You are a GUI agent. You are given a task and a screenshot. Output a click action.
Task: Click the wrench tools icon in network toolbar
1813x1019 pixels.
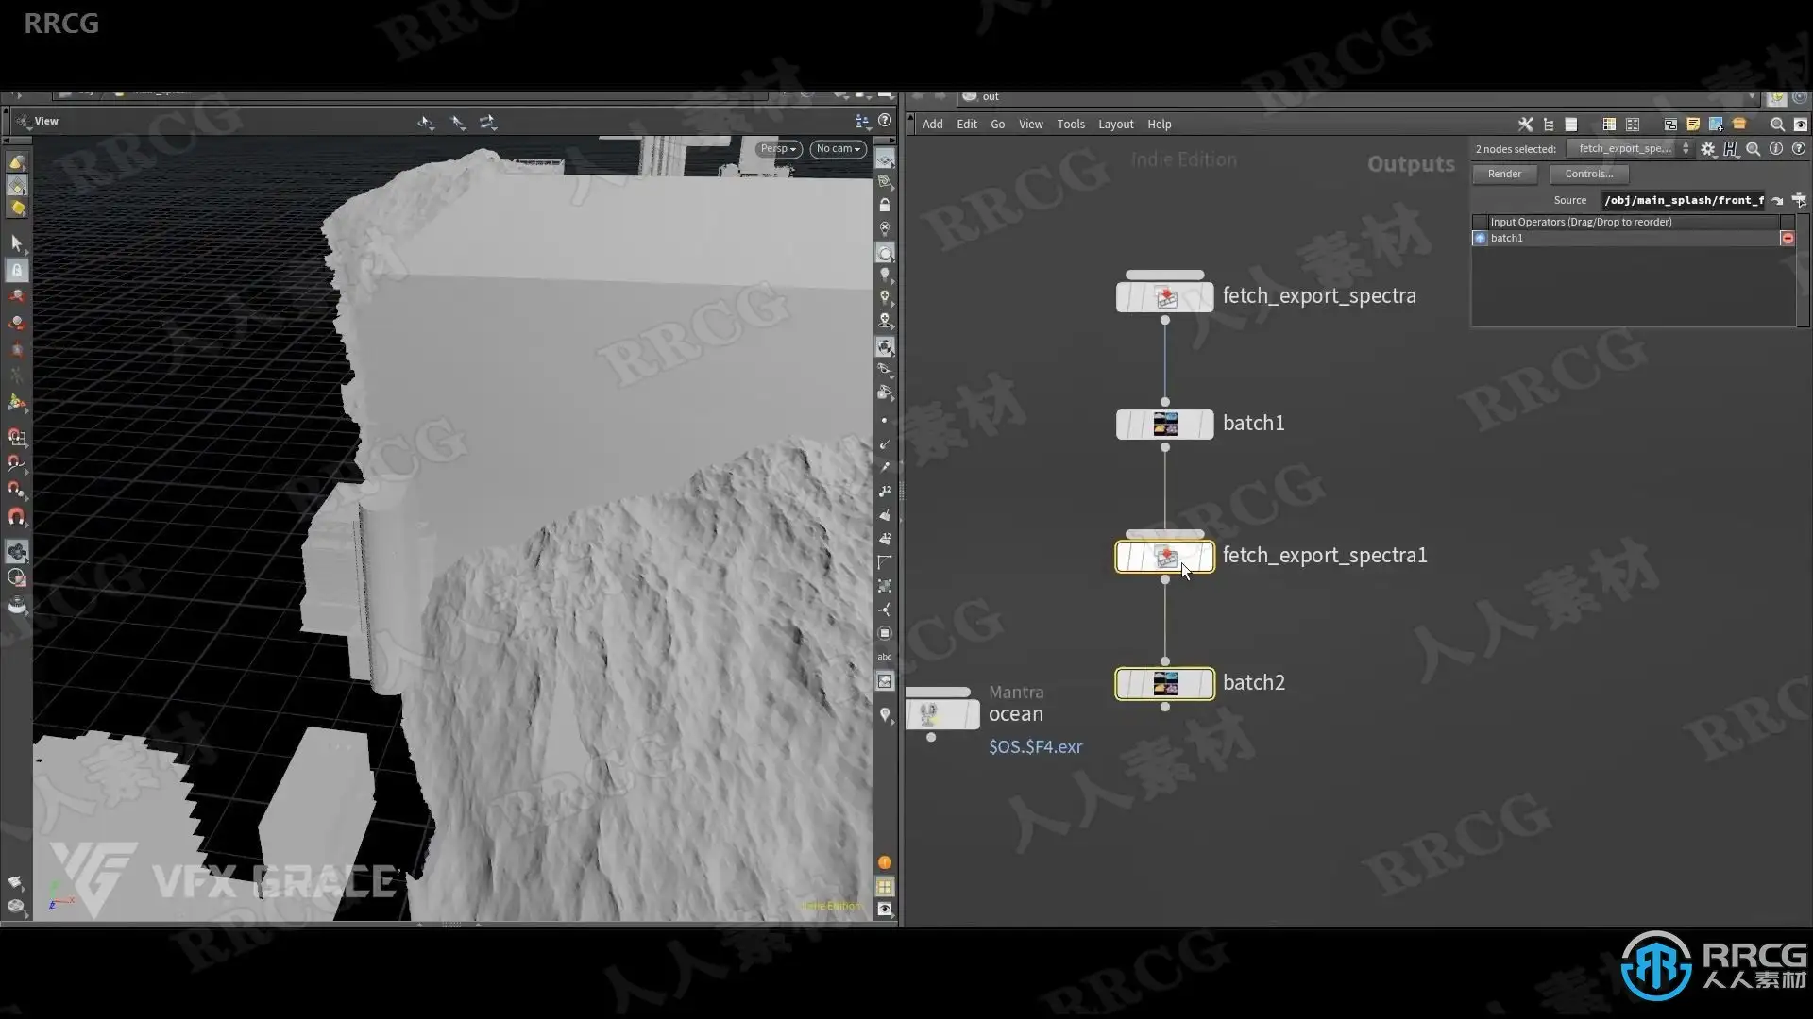pos(1525,125)
